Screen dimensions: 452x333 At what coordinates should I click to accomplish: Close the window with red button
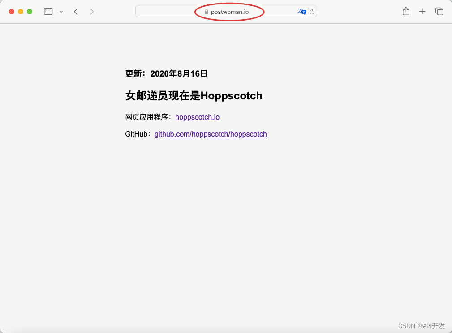pyautogui.click(x=12, y=12)
